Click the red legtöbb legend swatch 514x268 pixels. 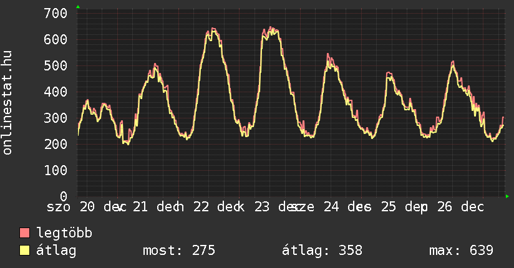[25, 234]
